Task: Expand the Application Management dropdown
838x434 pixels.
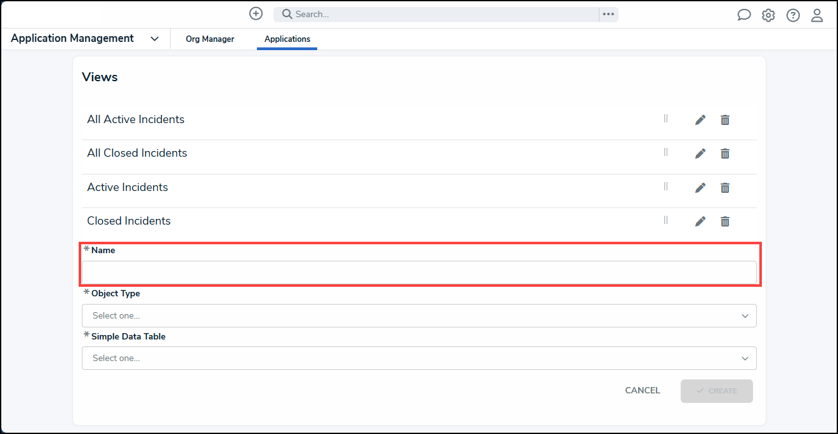Action: [x=154, y=39]
